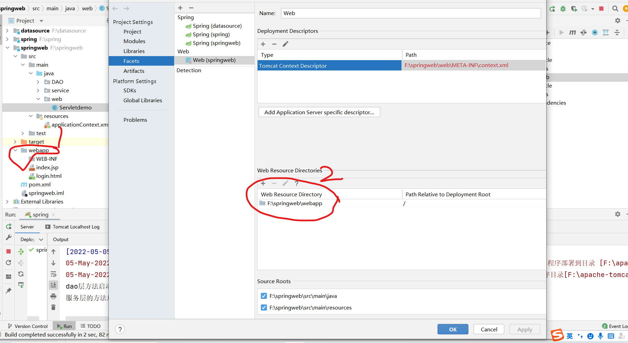
Task: Expand the DAO package
Action: click(x=38, y=82)
